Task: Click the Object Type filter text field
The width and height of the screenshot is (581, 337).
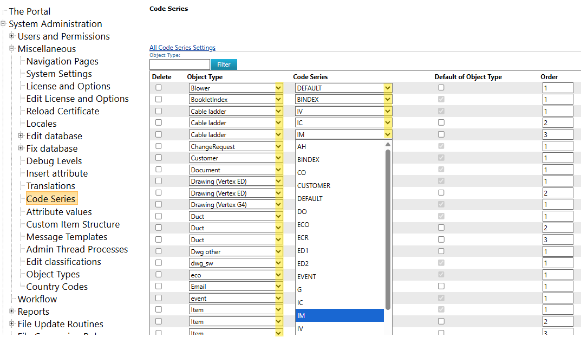Action: coord(179,64)
